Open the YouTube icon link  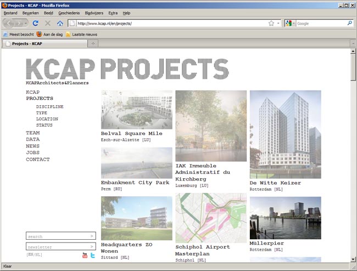click(x=85, y=255)
